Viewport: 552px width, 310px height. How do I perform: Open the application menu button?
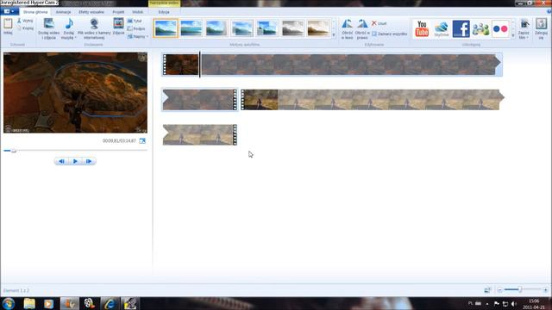(9, 11)
